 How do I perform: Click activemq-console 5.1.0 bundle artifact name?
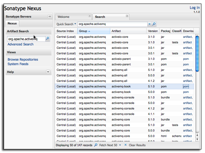(x=123, y=97)
